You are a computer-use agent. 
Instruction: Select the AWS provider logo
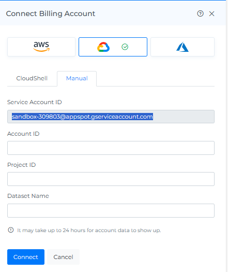click(41, 47)
